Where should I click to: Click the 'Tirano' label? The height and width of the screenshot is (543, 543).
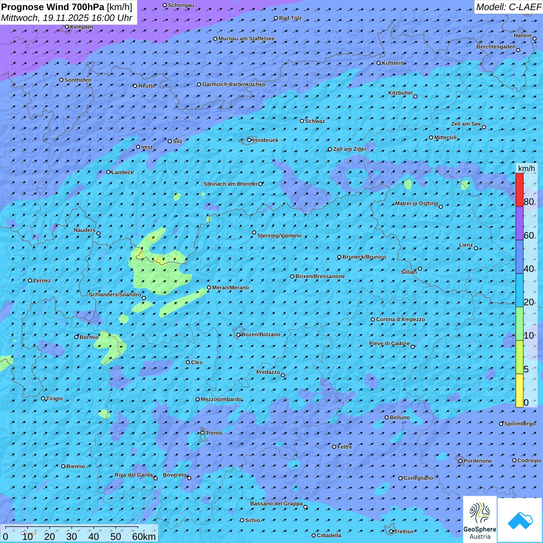click(x=54, y=398)
